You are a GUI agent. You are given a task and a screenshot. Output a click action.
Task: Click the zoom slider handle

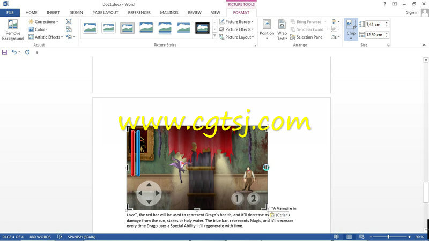388,237
